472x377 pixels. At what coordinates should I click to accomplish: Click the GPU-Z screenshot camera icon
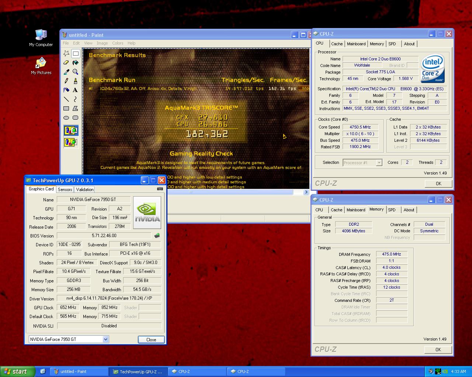tap(160, 188)
